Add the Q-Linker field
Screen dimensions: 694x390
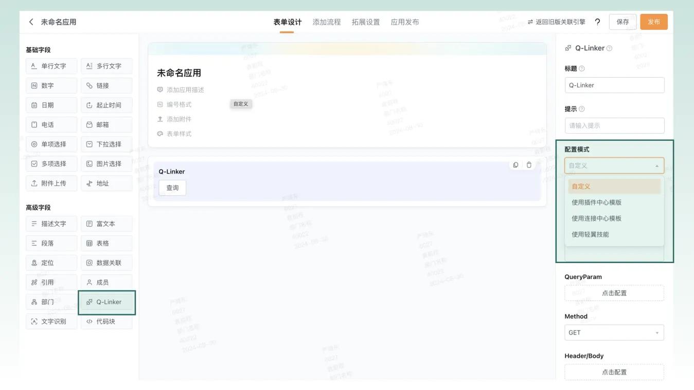106,302
